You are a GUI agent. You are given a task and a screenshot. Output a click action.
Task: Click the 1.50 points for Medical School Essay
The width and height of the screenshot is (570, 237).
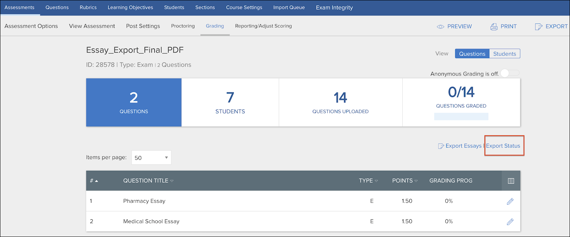tap(406, 222)
